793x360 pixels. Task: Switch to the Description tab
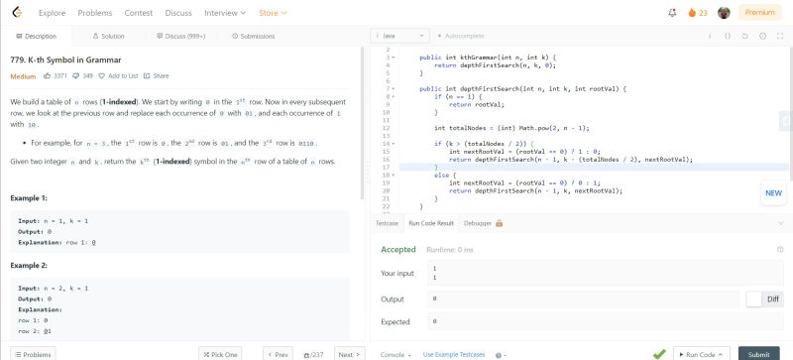tap(37, 36)
